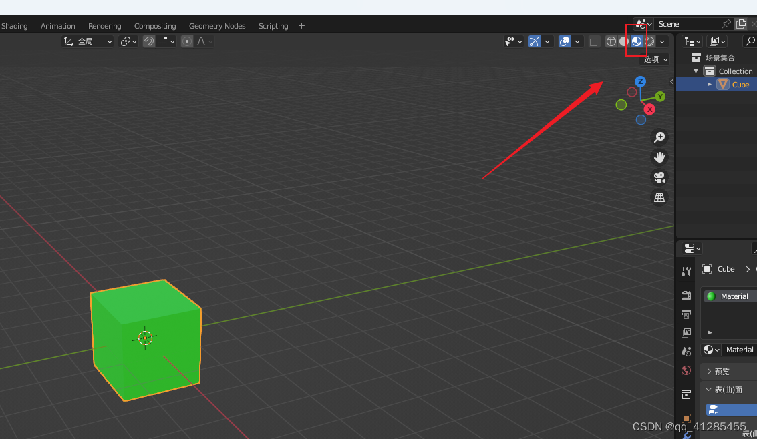The height and width of the screenshot is (439, 757).
Task: Toggle perspective/orthographic grid icon
Action: 659,198
